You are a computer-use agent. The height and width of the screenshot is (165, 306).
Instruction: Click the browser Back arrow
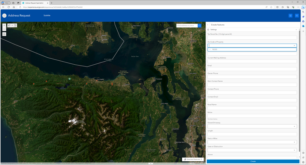tap(3, 7)
